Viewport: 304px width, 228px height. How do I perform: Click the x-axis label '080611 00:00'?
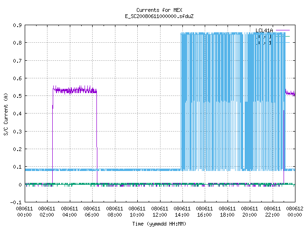pyautogui.click(x=24, y=212)
